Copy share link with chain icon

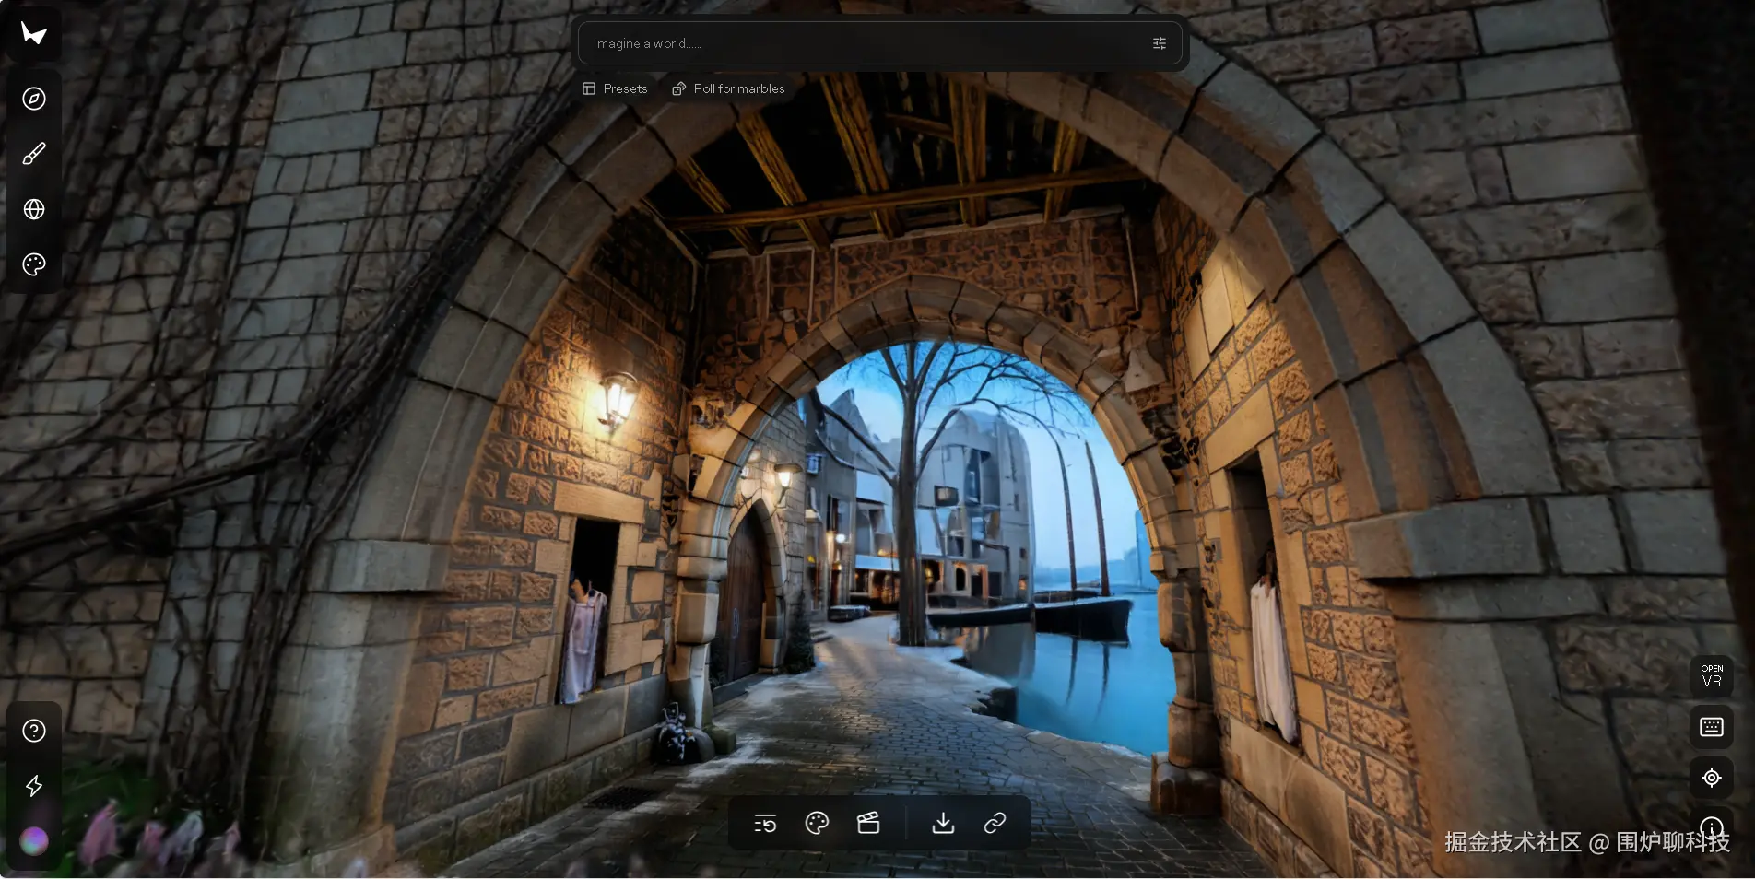(995, 823)
